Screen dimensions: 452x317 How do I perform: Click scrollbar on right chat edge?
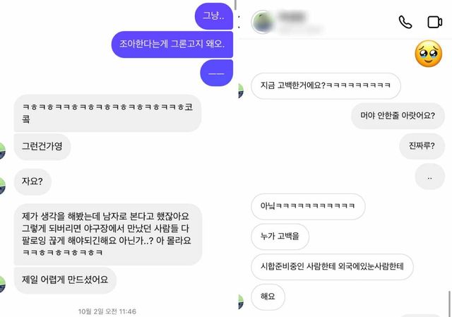click(x=449, y=304)
